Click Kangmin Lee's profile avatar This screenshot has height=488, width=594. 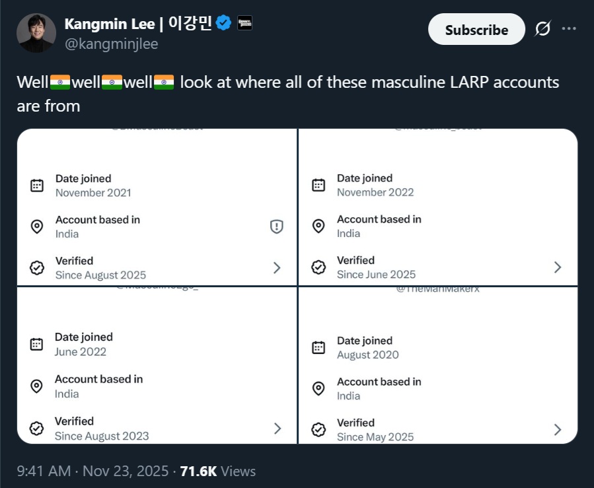click(x=36, y=33)
